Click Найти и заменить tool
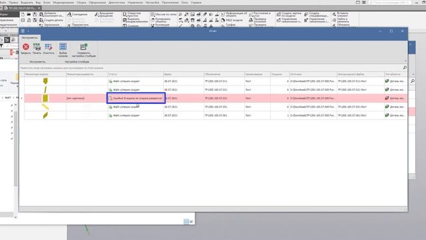This screenshot has width=426, height=240. (340, 20)
